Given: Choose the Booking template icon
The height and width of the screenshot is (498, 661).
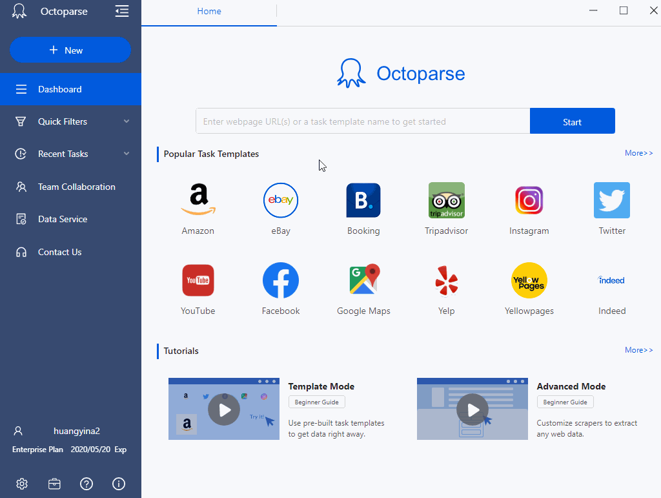Looking at the screenshot, I should click(363, 200).
